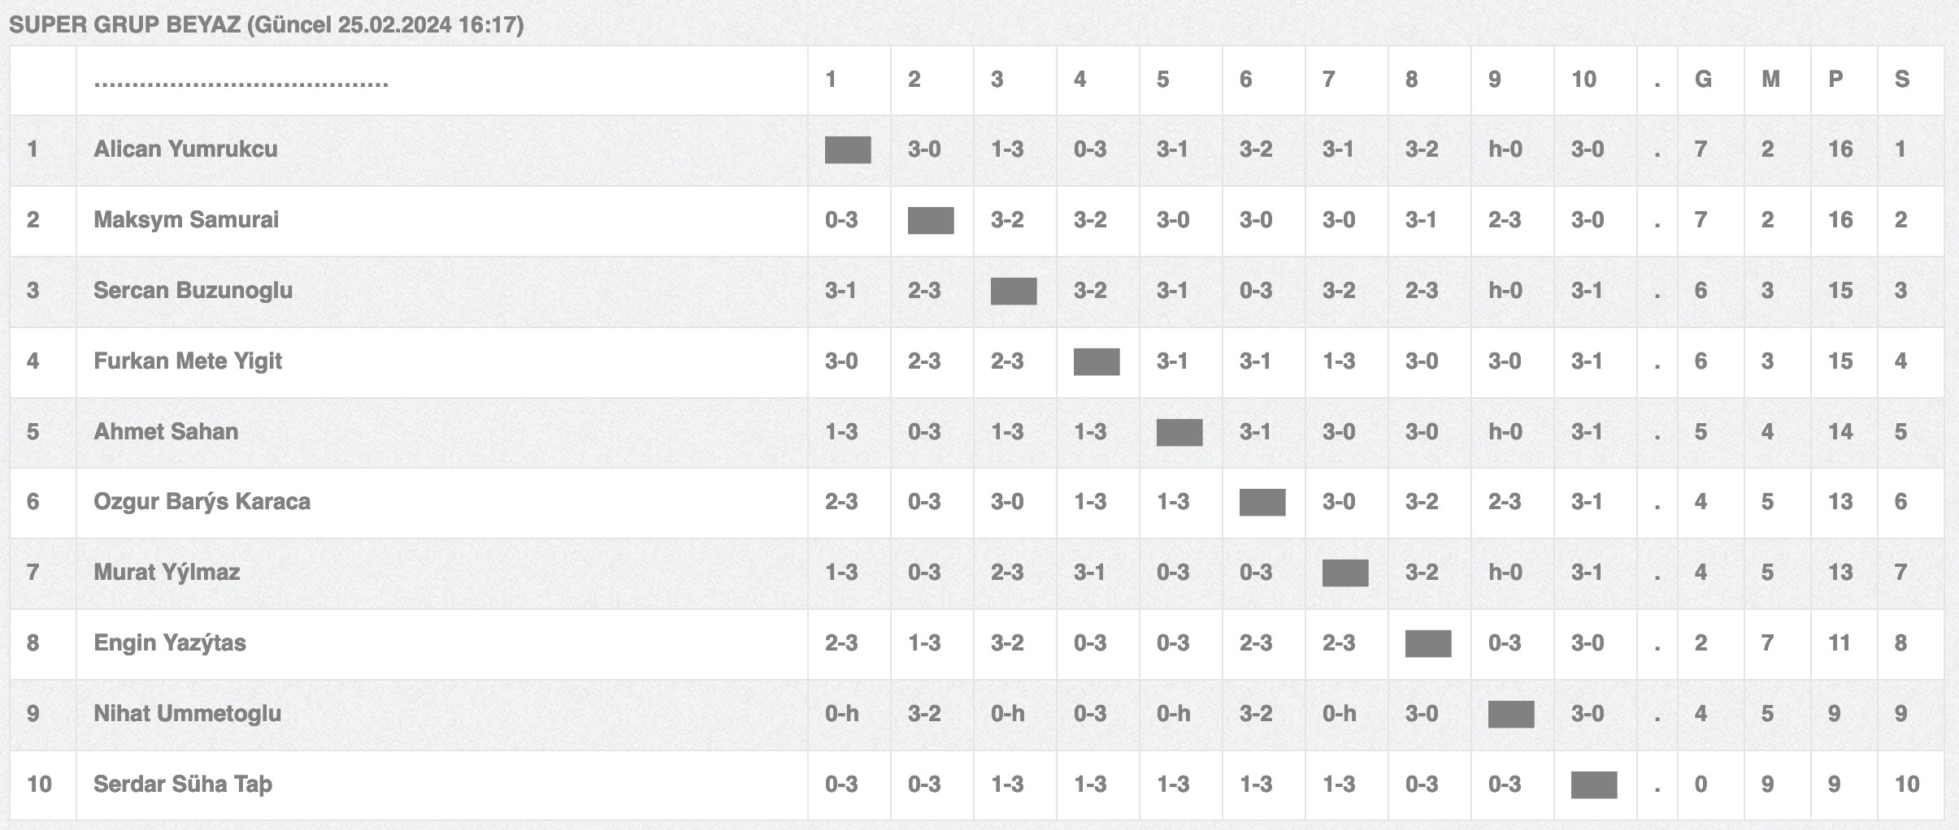The image size is (1959, 830).
Task: Click column 10 header
Action: click(x=1583, y=79)
